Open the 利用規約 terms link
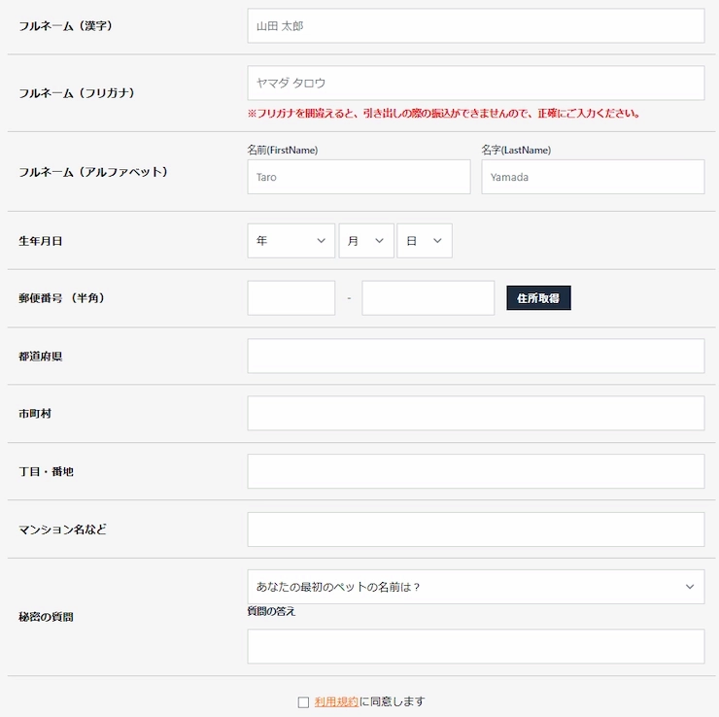719x717 pixels. point(336,701)
